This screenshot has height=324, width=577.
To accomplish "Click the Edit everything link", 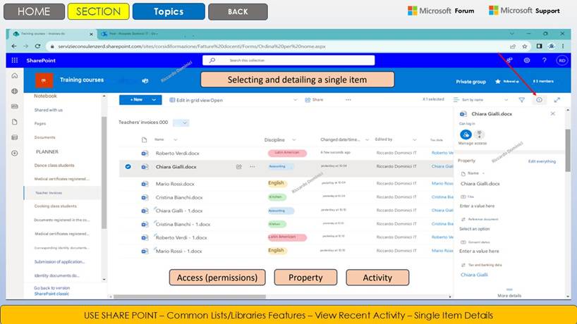I will pyautogui.click(x=542, y=161).
